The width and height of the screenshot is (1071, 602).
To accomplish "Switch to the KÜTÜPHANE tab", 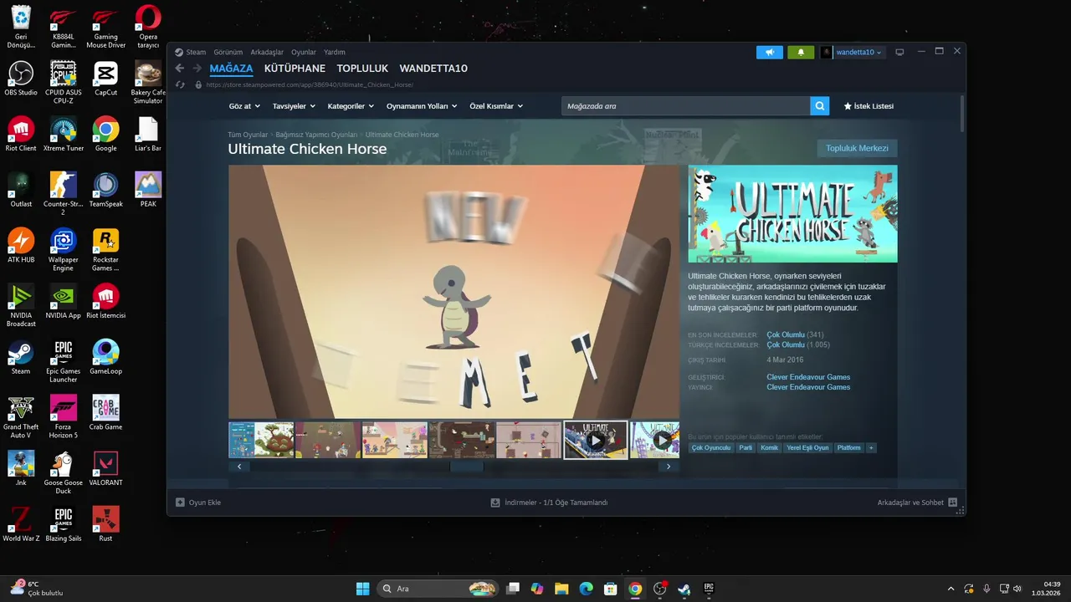I will (x=295, y=69).
